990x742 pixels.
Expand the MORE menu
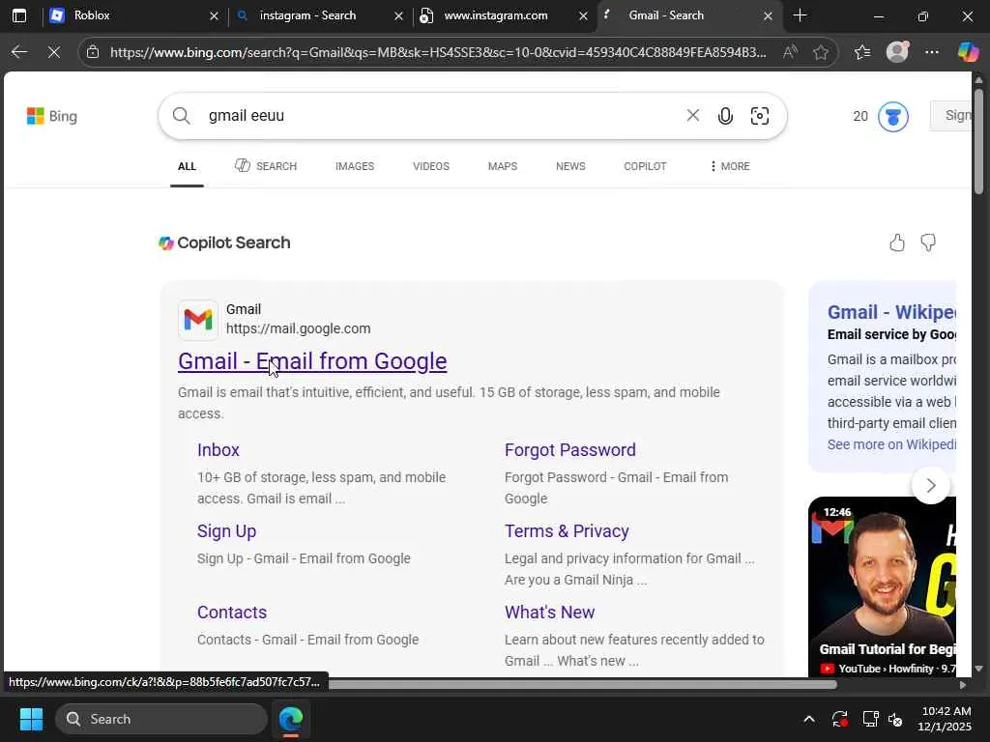click(731, 166)
